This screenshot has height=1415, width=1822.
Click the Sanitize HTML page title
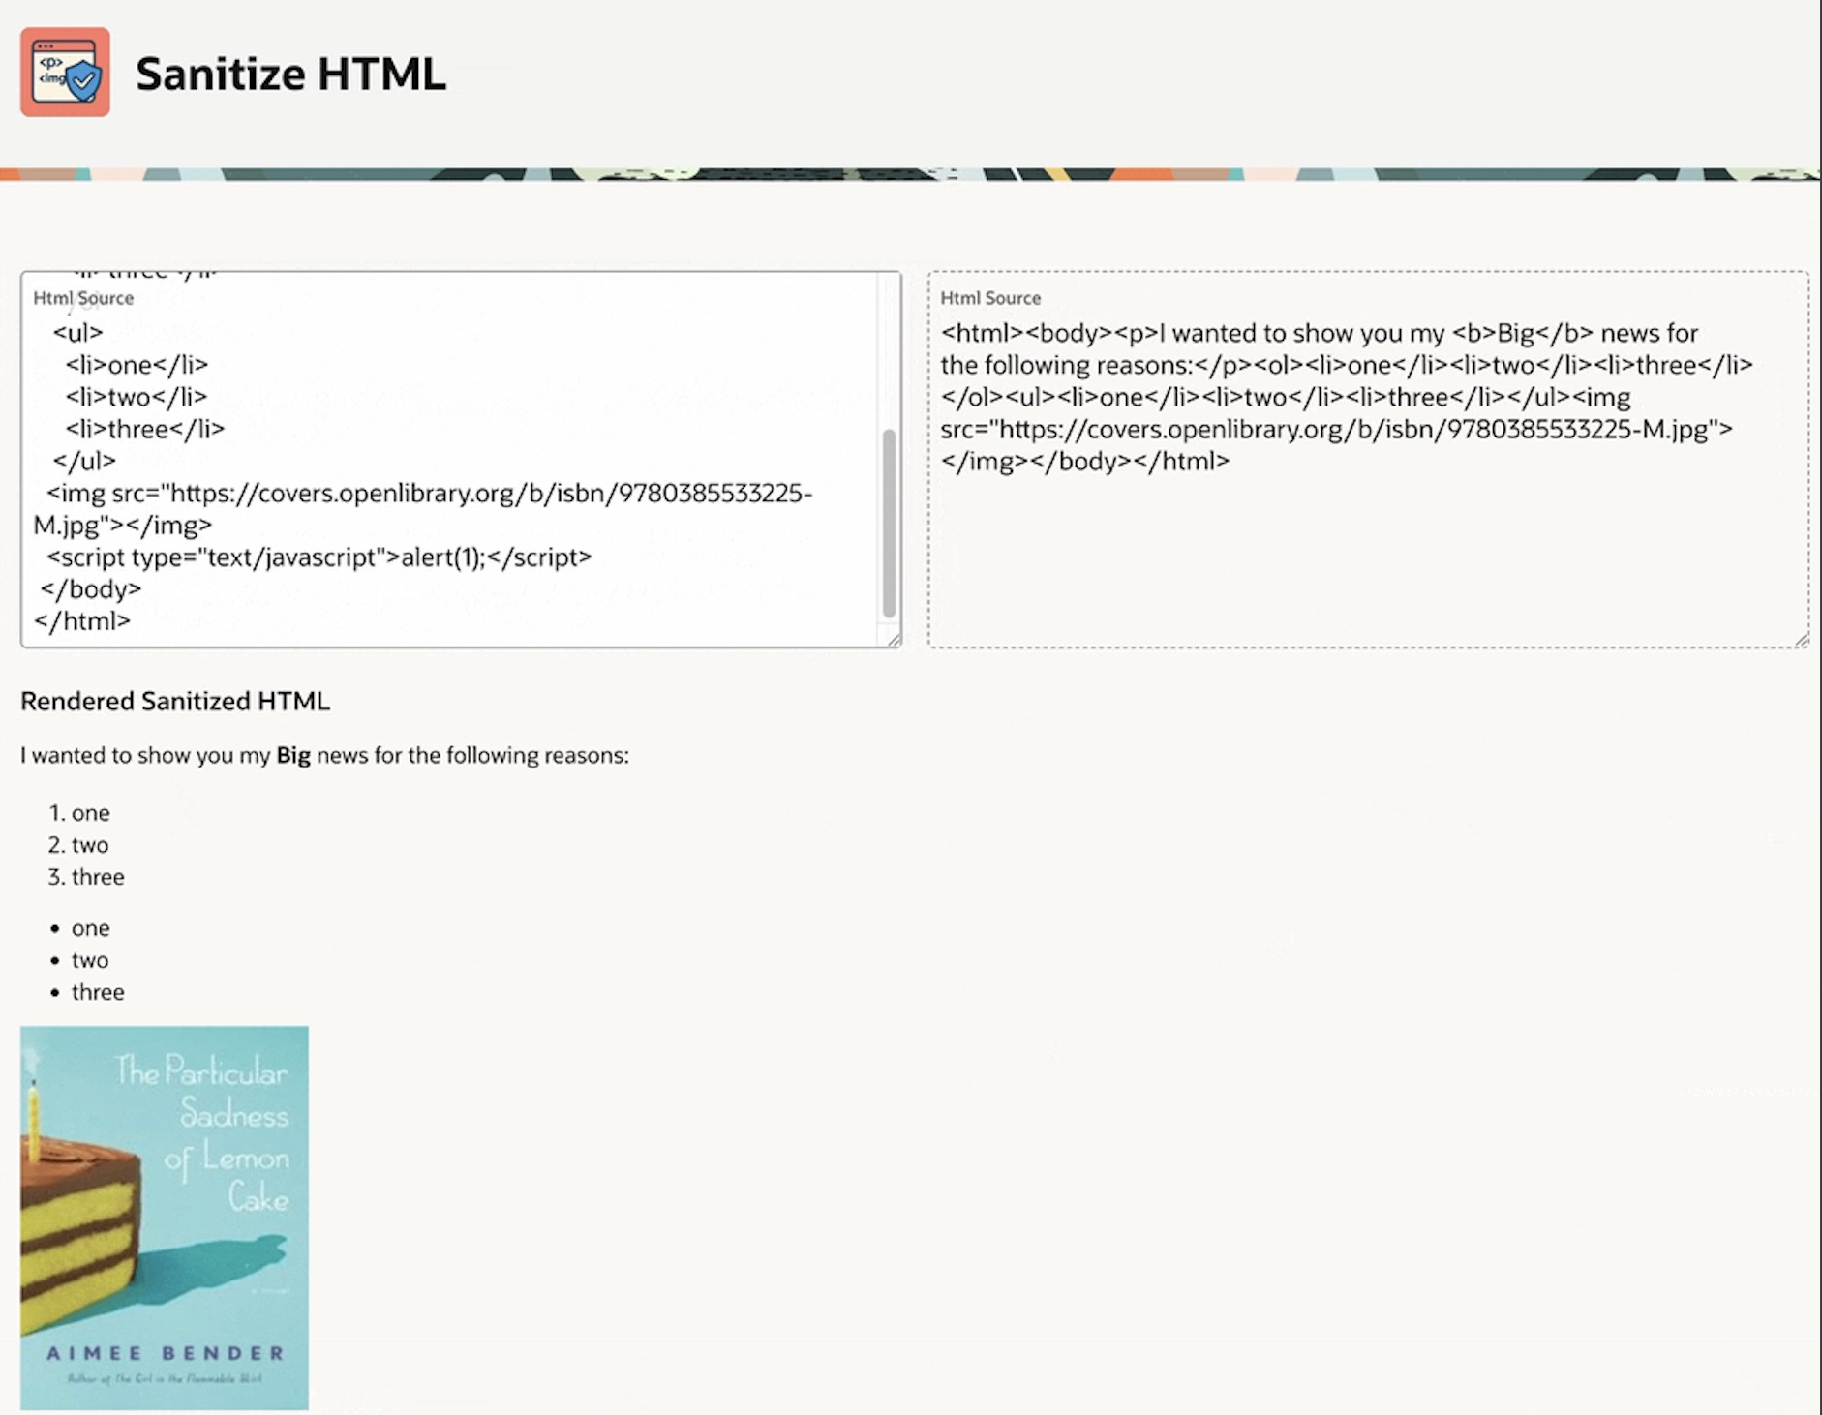pos(290,74)
